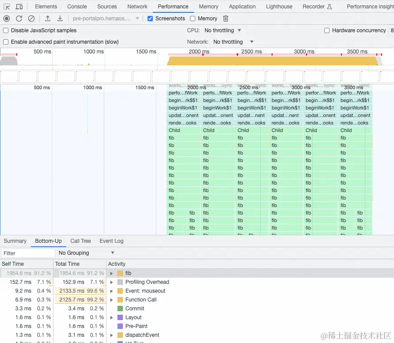Switch to the Elements tab

[x=46, y=7]
